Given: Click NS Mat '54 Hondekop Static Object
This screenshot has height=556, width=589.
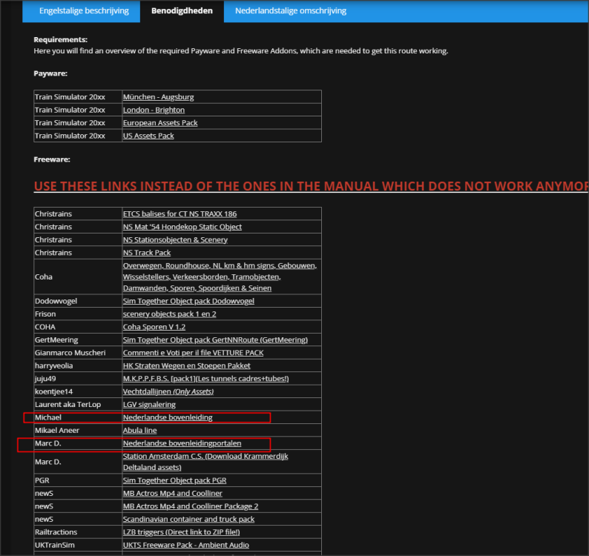Looking at the screenshot, I should tap(182, 227).
